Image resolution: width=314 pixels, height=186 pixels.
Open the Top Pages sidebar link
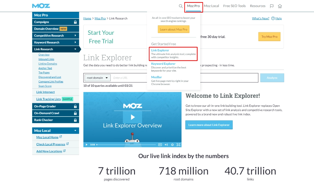click(44, 73)
